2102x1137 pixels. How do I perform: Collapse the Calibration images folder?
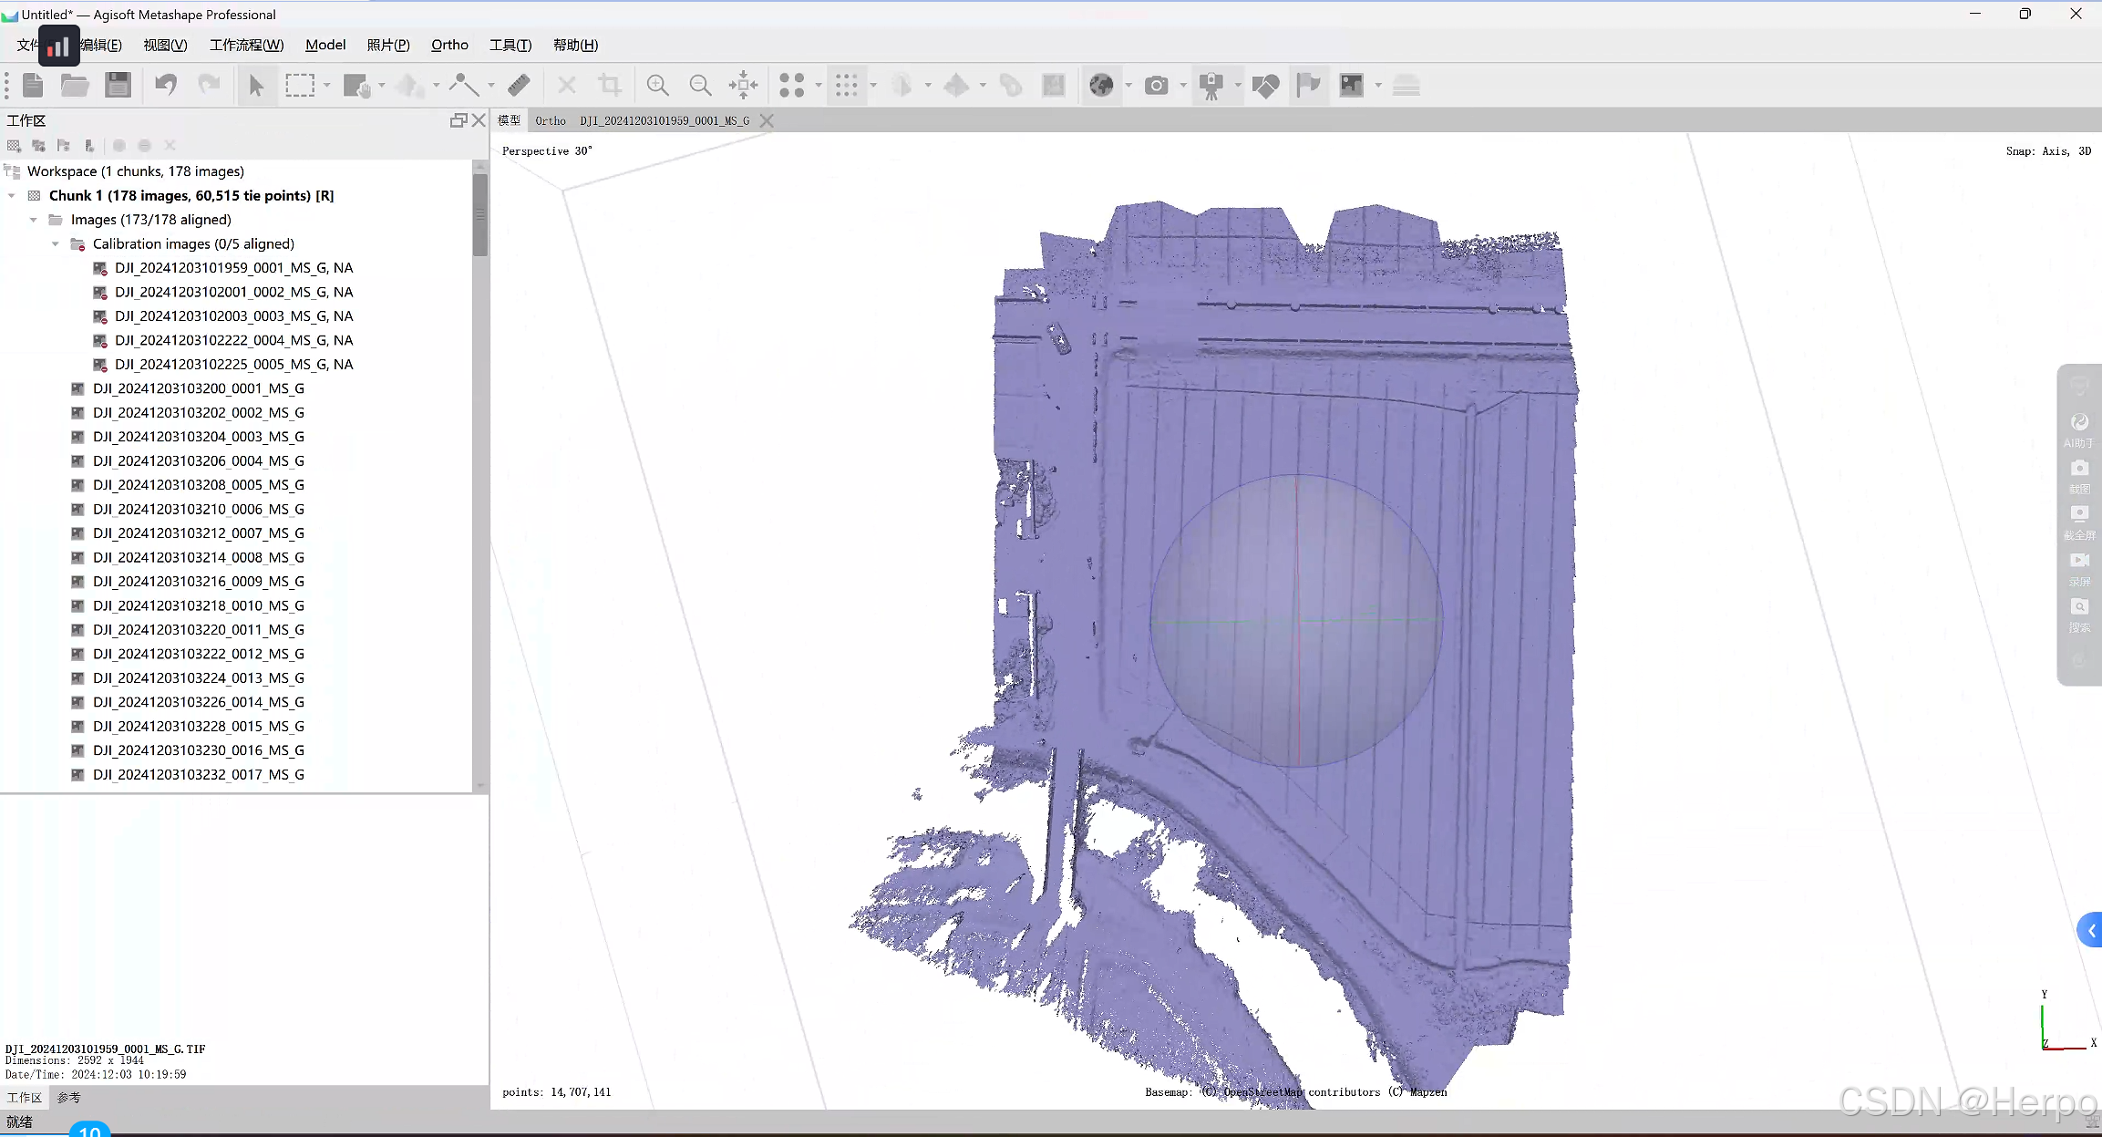(x=56, y=244)
